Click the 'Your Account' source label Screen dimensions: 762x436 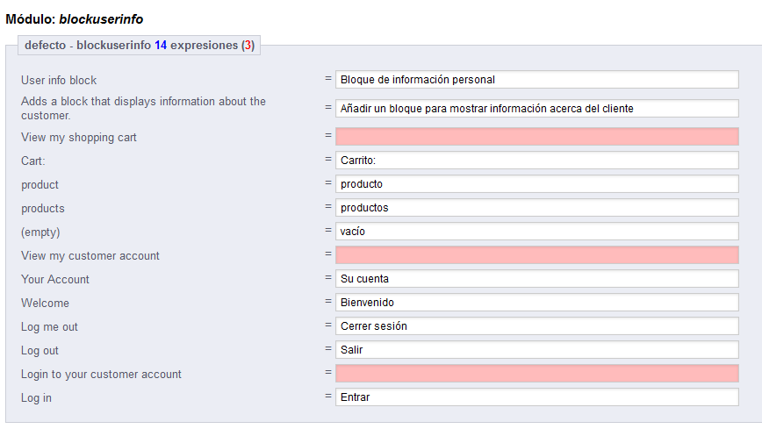coord(55,280)
